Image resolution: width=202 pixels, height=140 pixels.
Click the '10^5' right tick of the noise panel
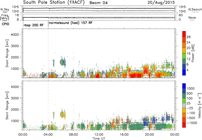pyautogui.click(x=182, y=7)
